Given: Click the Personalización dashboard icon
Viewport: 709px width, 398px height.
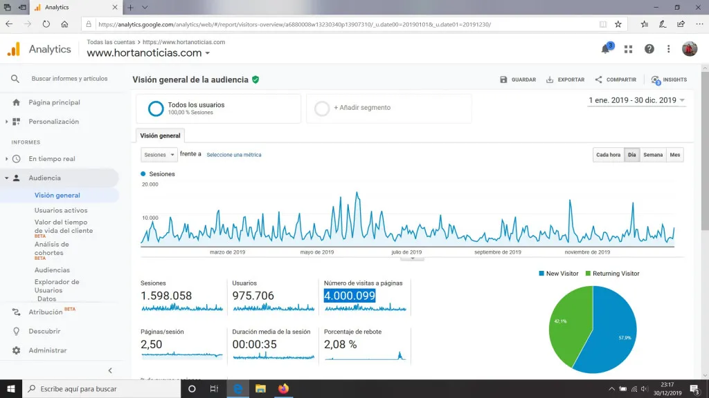Looking at the screenshot, I should point(17,122).
